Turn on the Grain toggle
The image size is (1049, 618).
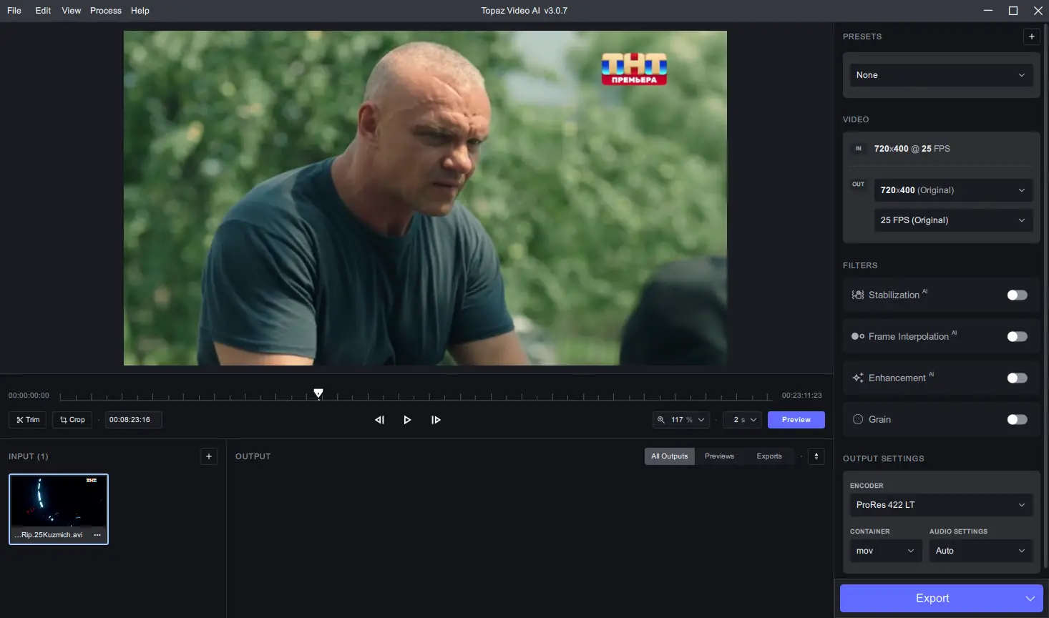click(1017, 419)
